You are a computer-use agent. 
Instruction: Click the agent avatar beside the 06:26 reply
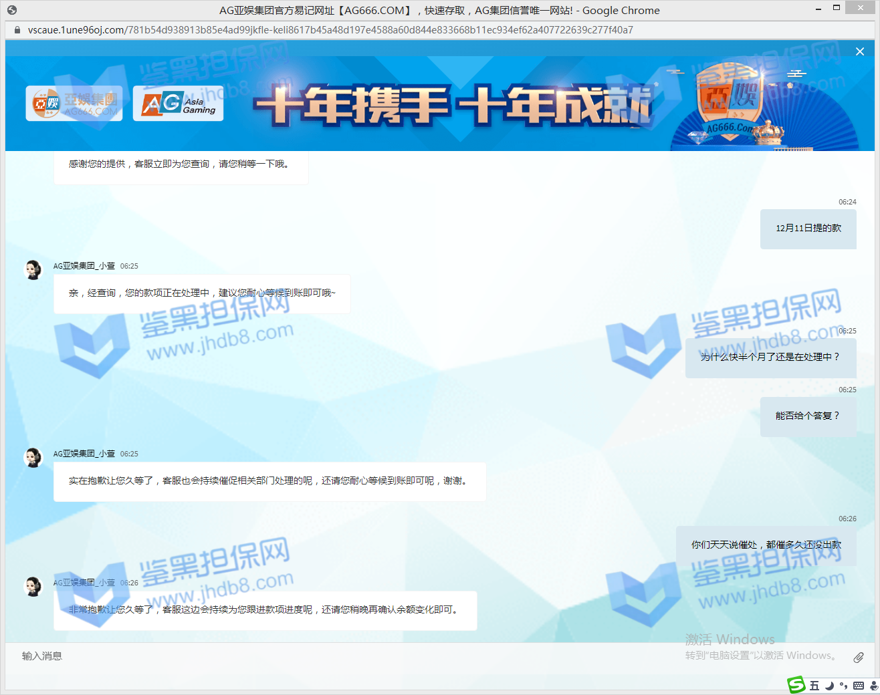pos(33,586)
